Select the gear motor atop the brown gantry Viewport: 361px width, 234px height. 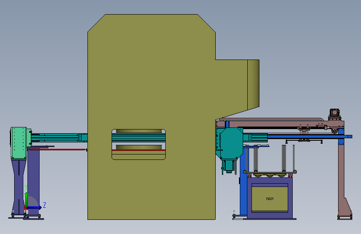coord(334,115)
